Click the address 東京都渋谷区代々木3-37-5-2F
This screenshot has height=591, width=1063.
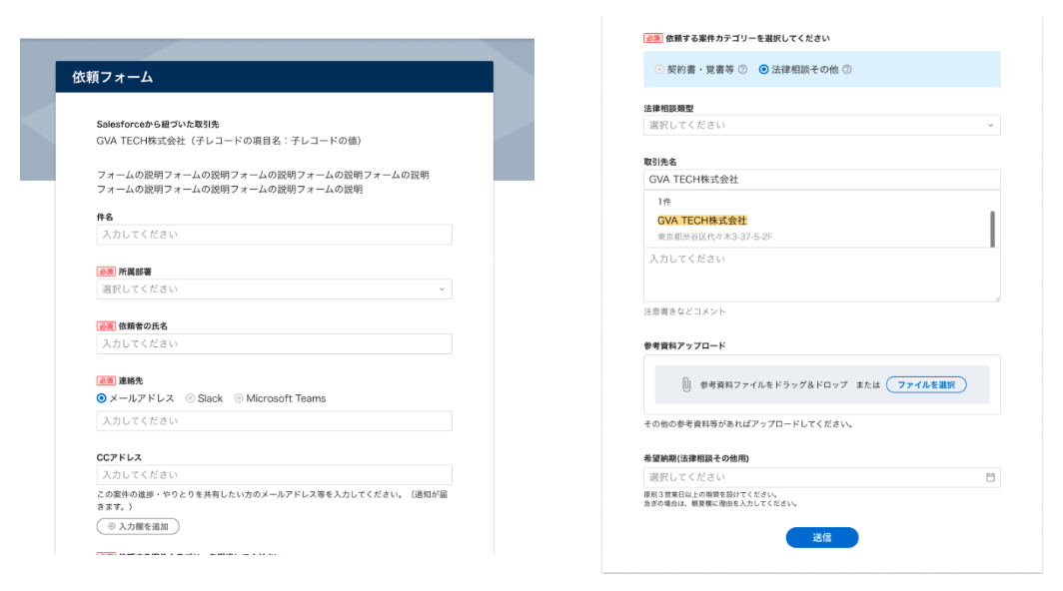click(x=714, y=238)
